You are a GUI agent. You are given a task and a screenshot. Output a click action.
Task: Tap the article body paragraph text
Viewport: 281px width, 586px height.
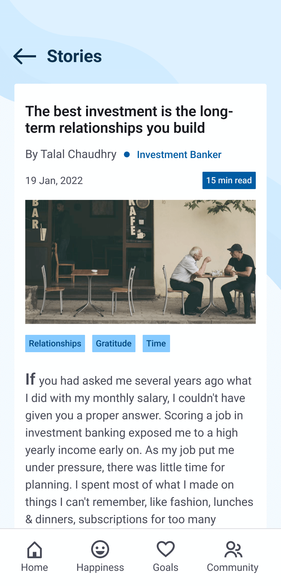pyautogui.click(x=139, y=450)
